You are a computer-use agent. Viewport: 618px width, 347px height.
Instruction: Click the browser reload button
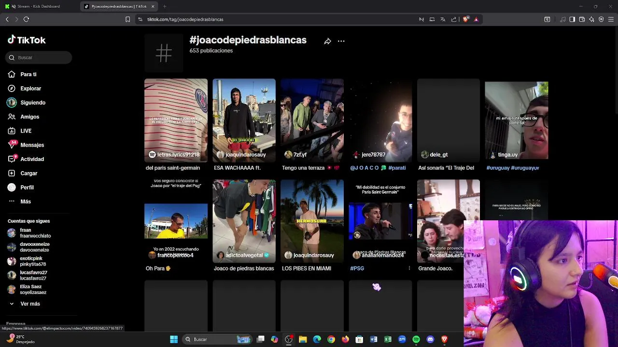point(26,19)
